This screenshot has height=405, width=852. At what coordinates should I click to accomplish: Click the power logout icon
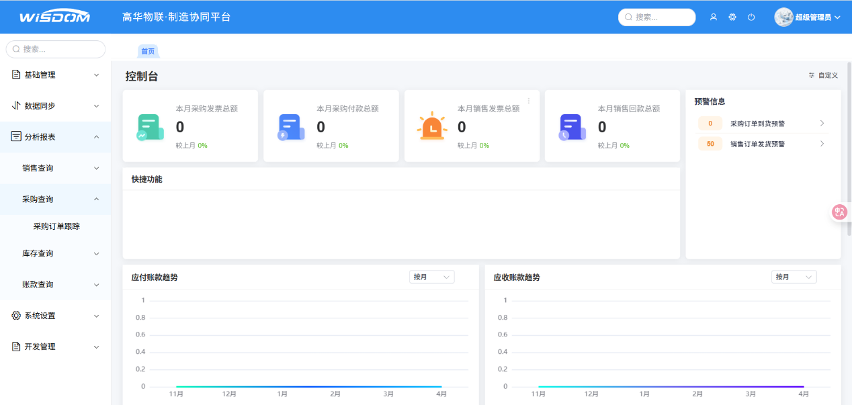[x=751, y=17]
